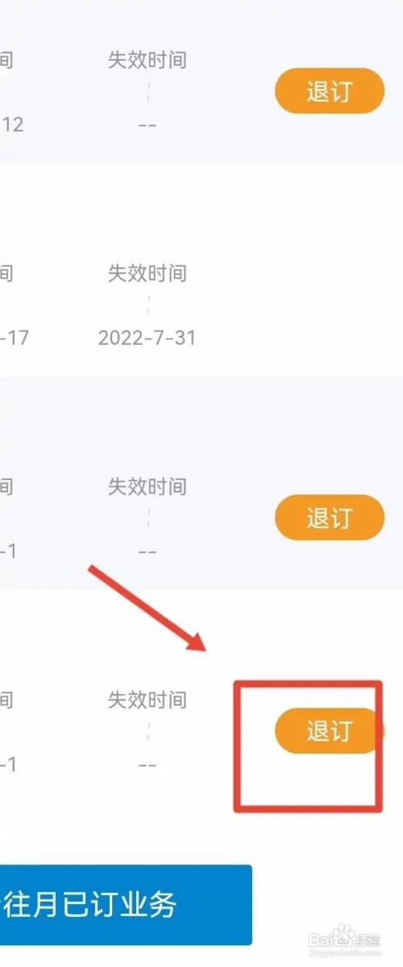The height and width of the screenshot is (967, 403).
Task: Tap 失效时间 label in the topmost row
Action: pos(147,60)
